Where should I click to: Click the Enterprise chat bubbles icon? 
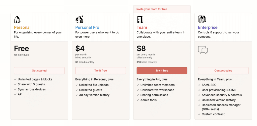click(203, 50)
